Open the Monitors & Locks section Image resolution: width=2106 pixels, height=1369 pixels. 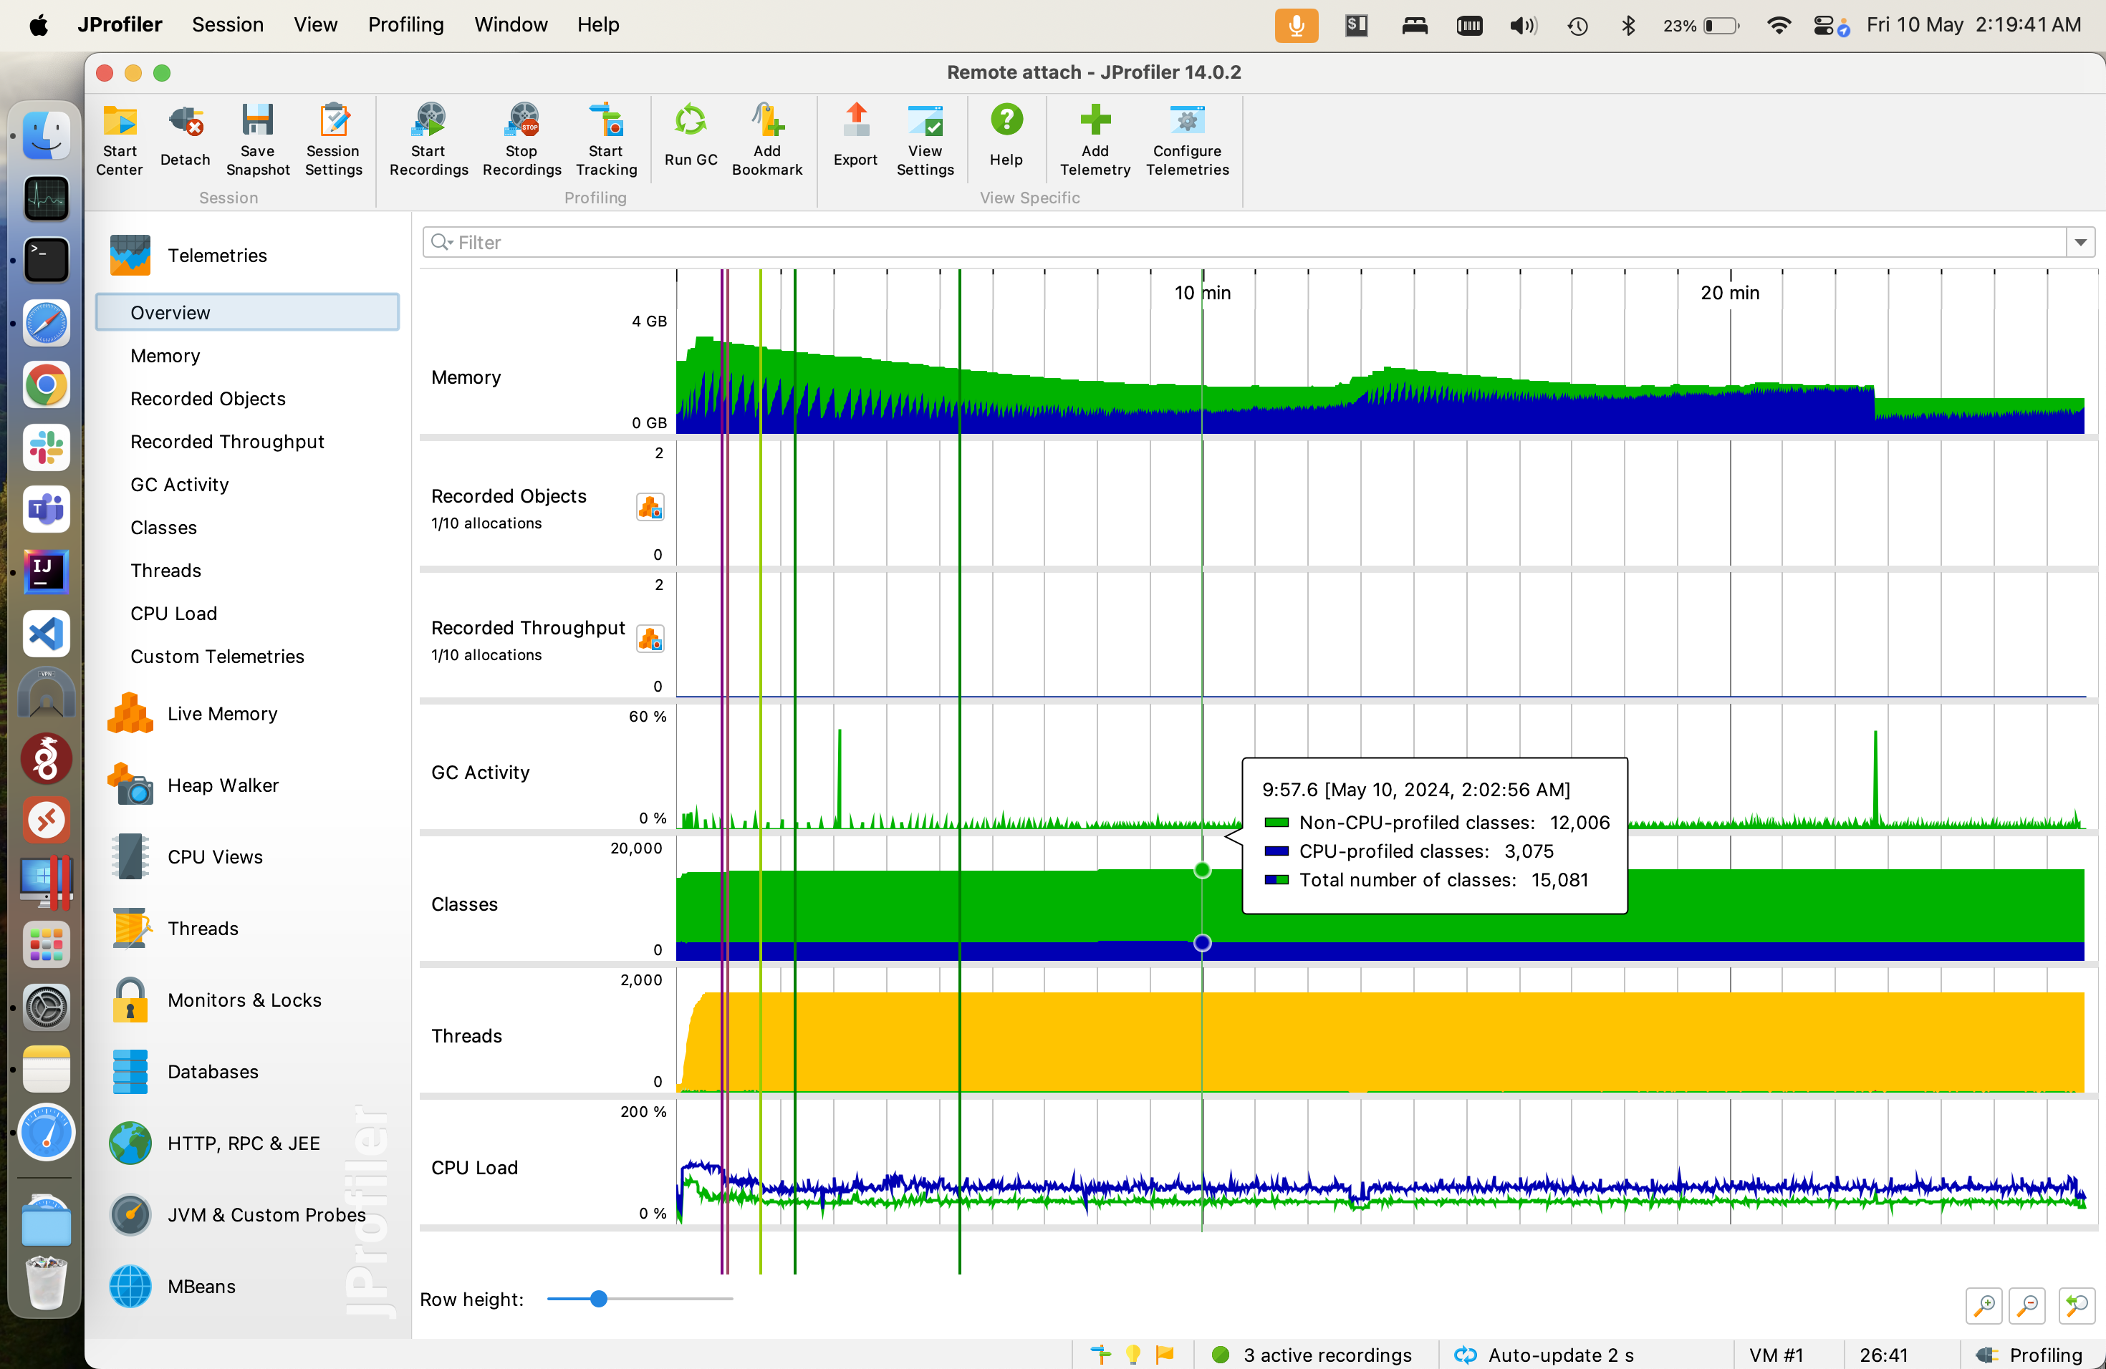pyautogui.click(x=244, y=1000)
